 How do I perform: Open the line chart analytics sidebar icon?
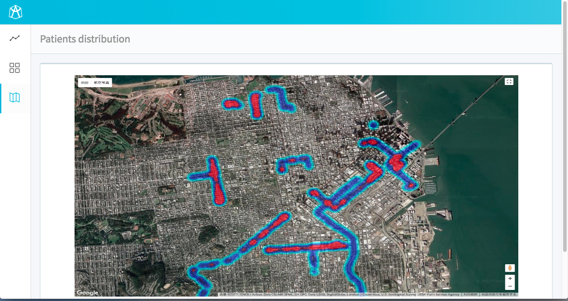pos(15,38)
